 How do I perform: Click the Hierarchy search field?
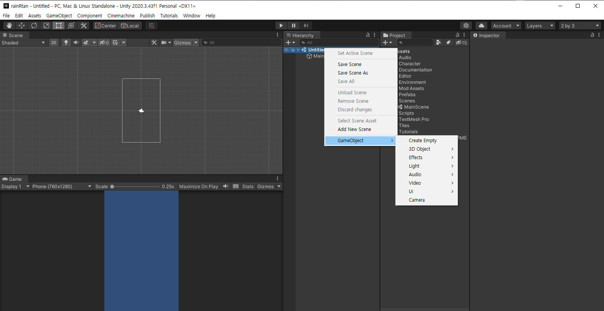339,42
